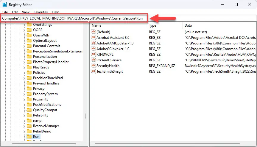Maximize the Registry Editor window
The width and height of the screenshot is (257, 147).
236,4
